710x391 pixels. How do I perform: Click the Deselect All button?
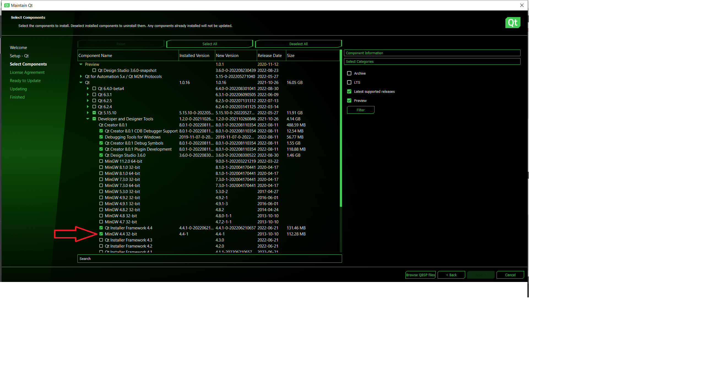coord(298,44)
